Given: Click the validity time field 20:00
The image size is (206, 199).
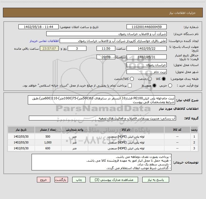Looking at the screenshot, I should click(x=106, y=57).
